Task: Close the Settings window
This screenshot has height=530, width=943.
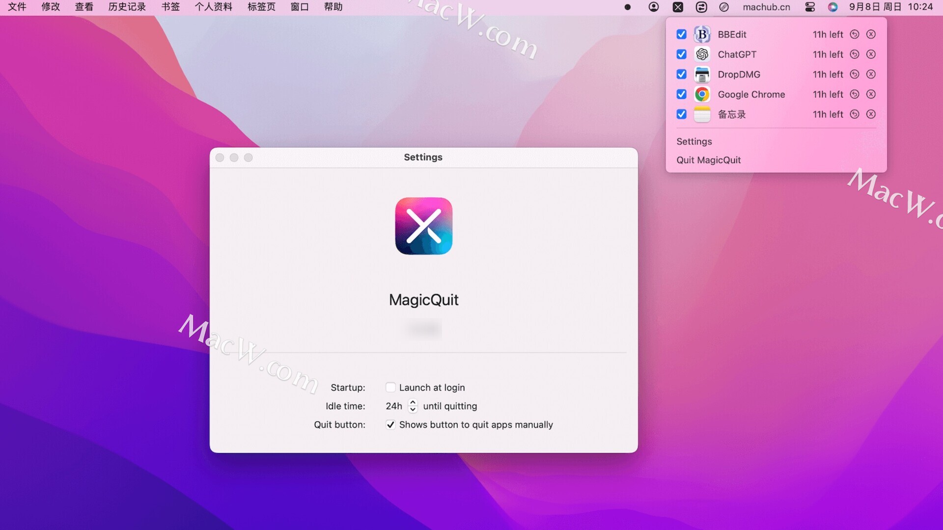Action: tap(220, 158)
